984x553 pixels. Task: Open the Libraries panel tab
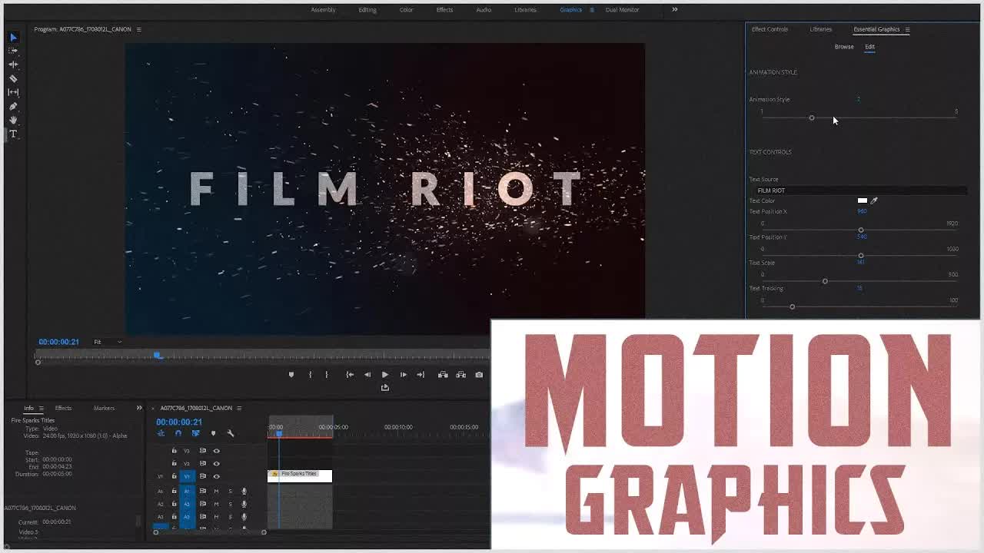(x=820, y=29)
